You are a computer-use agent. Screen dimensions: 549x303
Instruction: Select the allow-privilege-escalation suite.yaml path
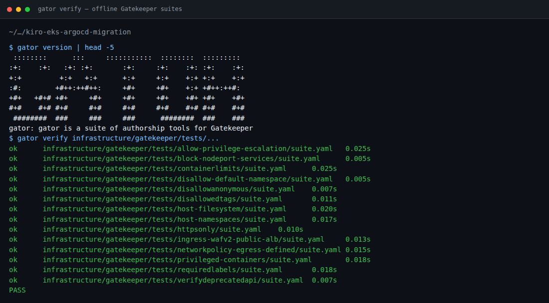point(188,149)
